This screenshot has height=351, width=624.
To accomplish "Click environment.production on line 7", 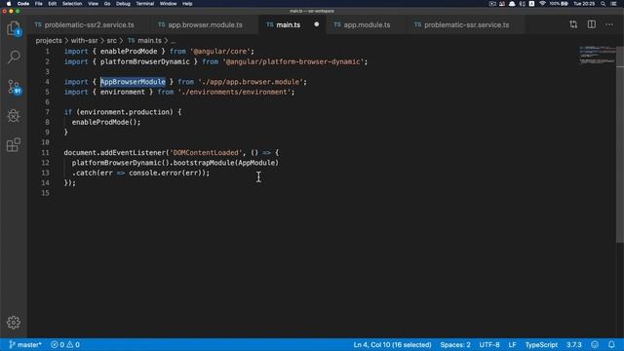I will [125, 112].
